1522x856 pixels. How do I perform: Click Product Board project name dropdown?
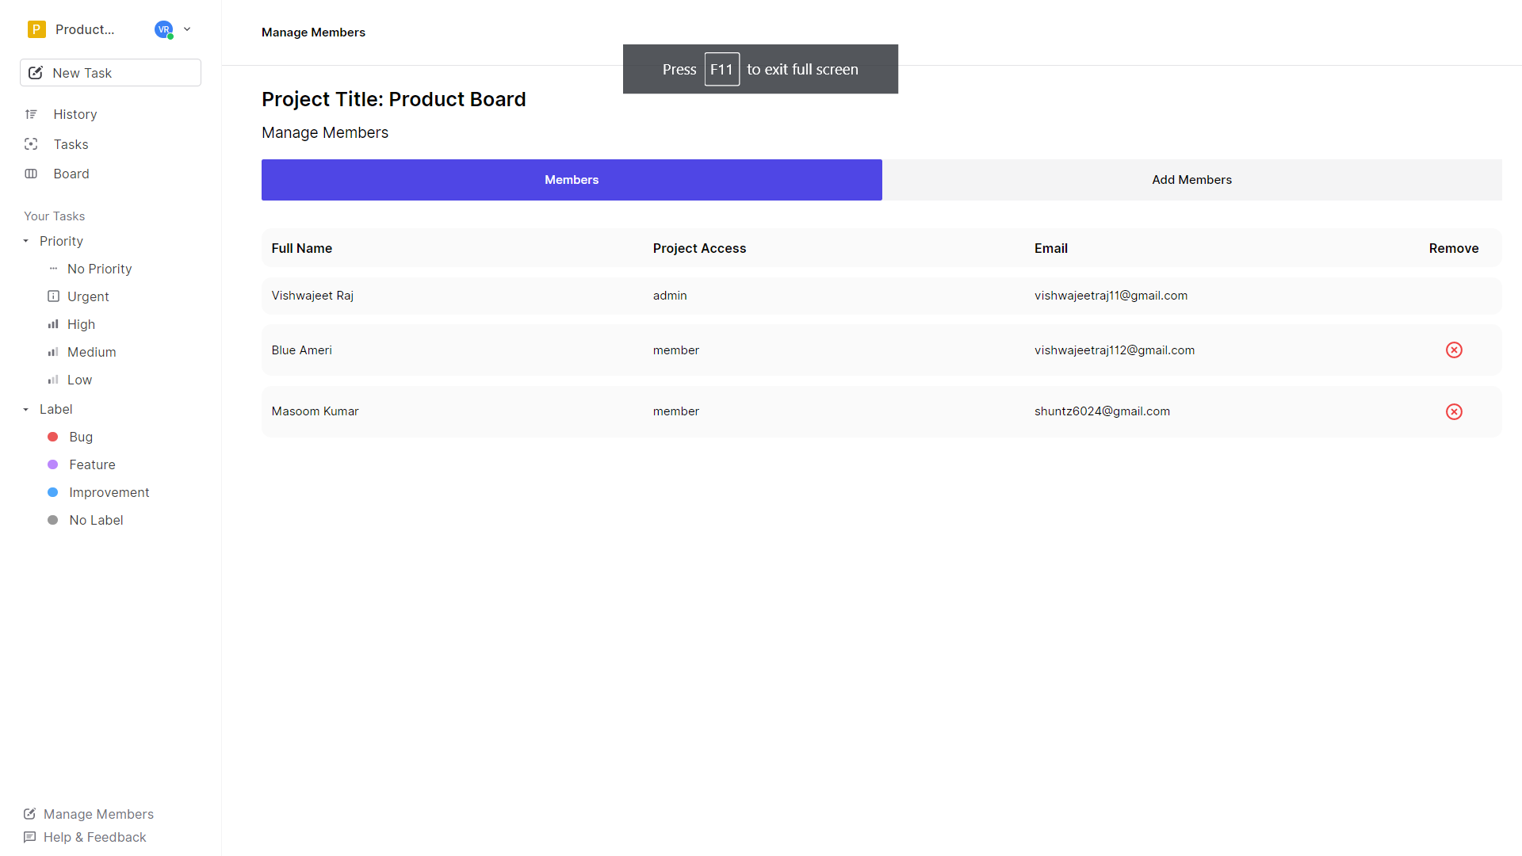coord(186,29)
